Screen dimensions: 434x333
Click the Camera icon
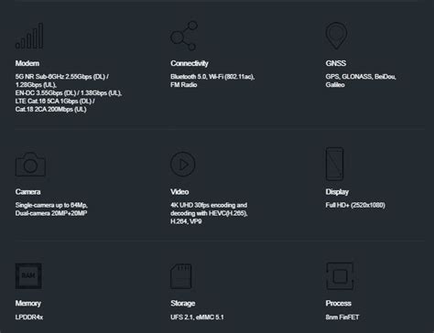pos(30,165)
